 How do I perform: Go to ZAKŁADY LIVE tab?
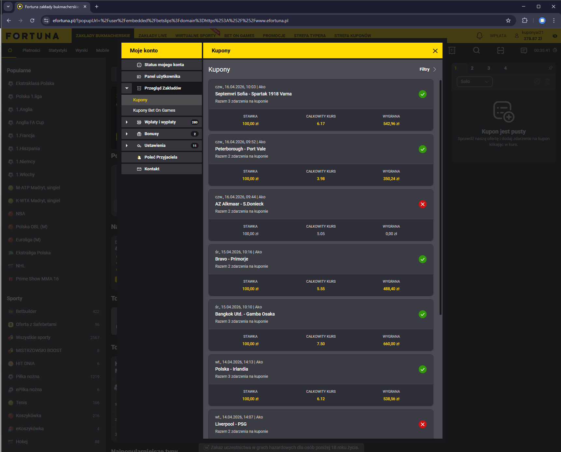pos(153,36)
